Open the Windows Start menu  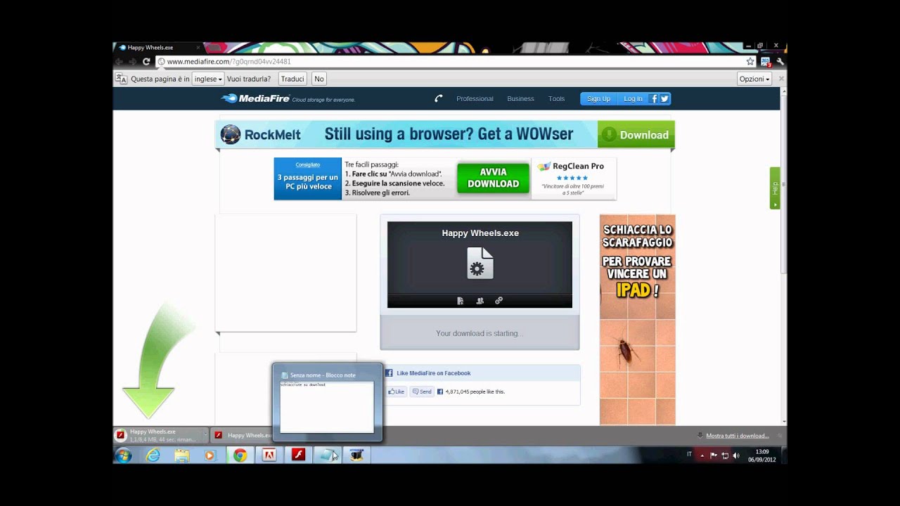tap(123, 455)
